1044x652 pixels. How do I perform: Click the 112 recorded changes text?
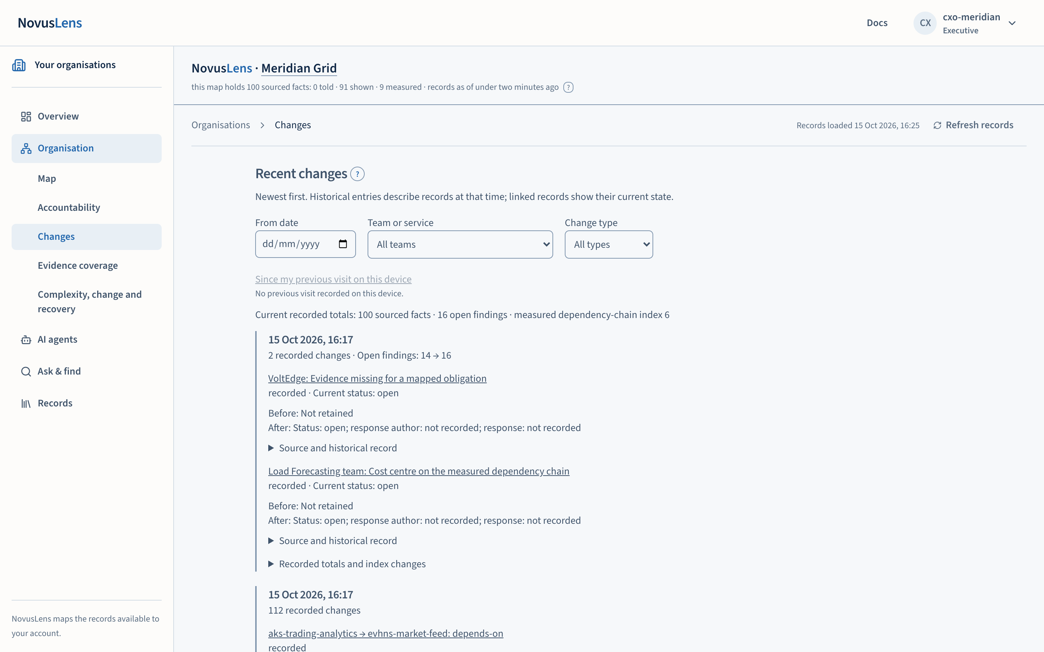point(314,611)
